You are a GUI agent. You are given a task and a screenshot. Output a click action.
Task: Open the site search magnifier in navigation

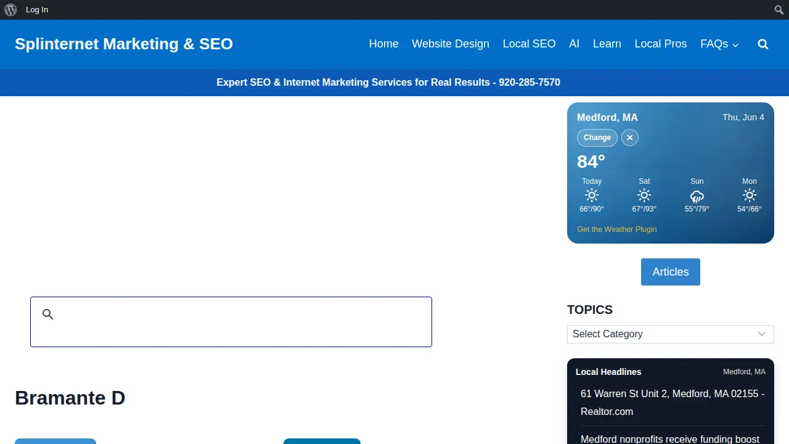[x=763, y=44]
